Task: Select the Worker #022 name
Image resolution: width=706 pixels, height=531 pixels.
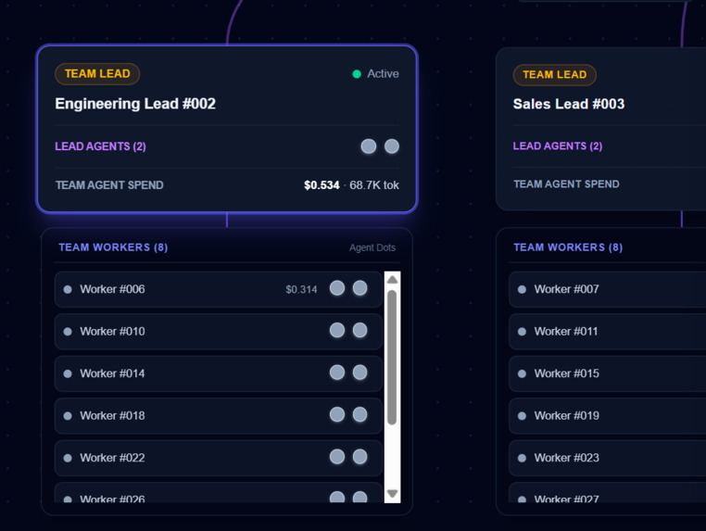Action: tap(112, 458)
